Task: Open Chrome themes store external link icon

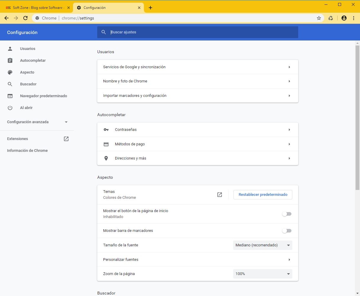Action: (x=220, y=195)
